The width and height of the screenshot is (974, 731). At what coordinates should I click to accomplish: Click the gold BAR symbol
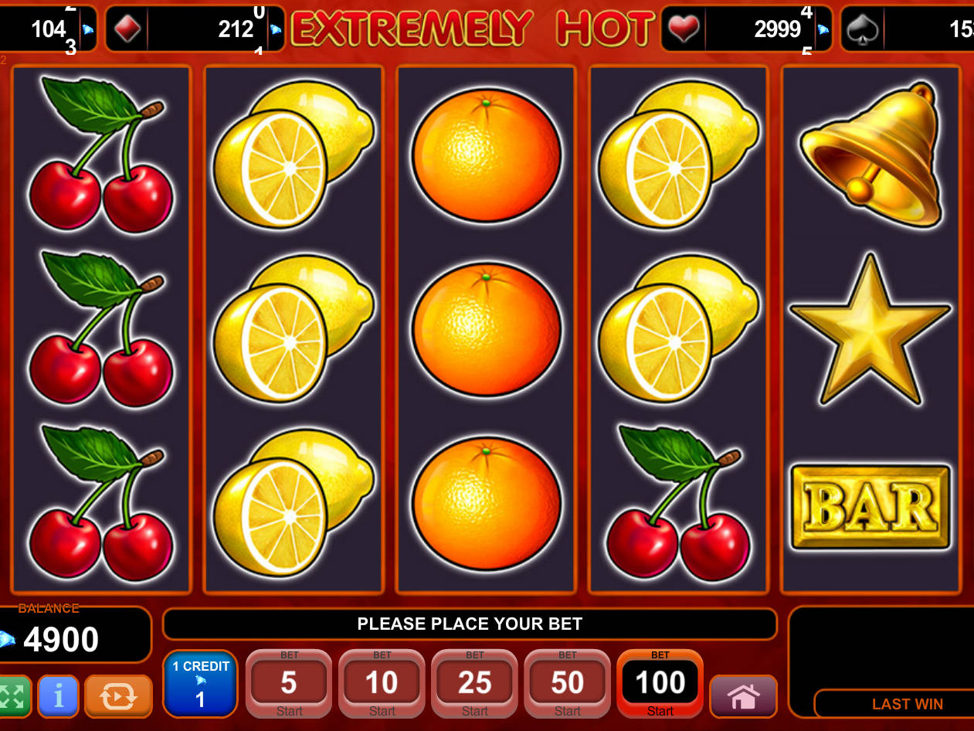click(x=870, y=507)
